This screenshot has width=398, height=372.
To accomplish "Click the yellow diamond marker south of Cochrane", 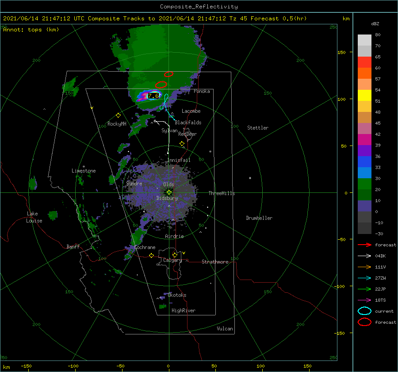I will point(152,255).
